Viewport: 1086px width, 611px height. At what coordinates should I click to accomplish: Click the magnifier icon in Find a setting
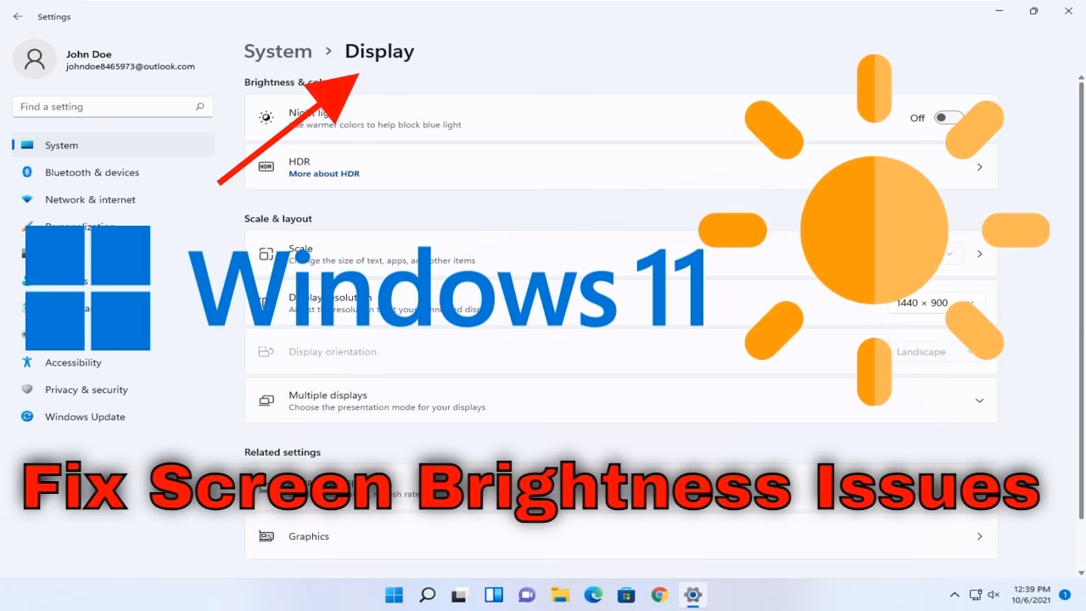(x=200, y=107)
